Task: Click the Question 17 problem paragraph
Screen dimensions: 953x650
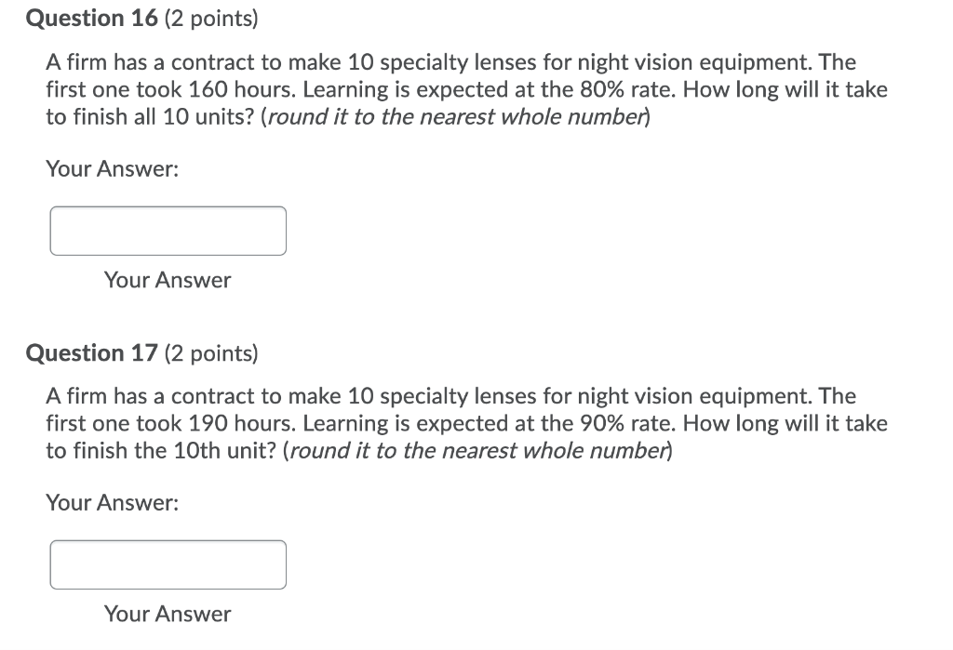Action: [x=465, y=423]
